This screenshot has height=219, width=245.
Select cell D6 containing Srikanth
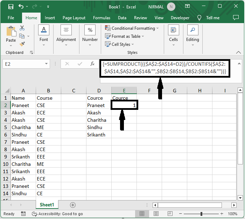coord(99,135)
